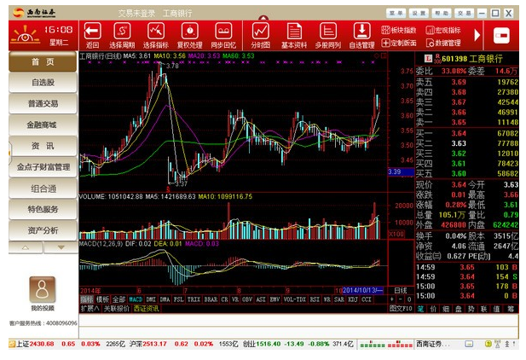The width and height of the screenshot is (526, 360).
Task: Click 日线 daily period label
Action: tap(401, 291)
